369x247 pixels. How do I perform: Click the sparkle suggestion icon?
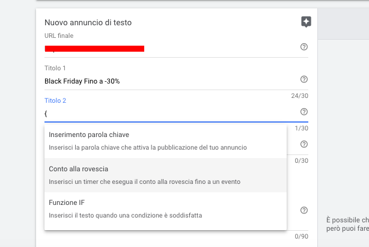pos(306,22)
